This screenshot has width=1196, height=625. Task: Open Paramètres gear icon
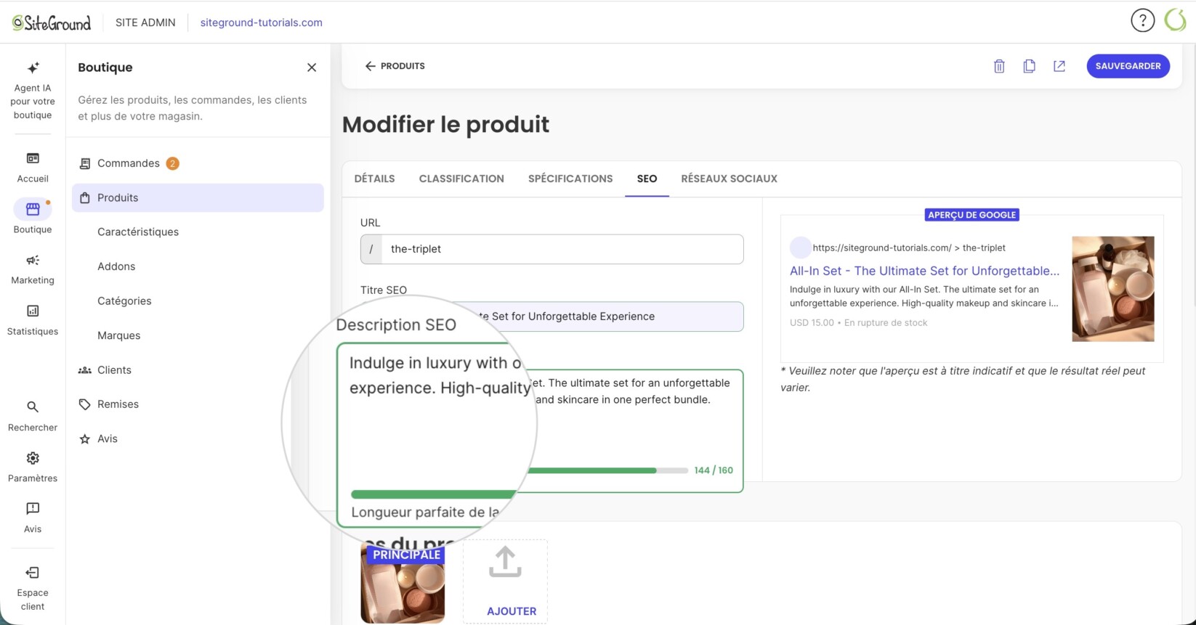(x=33, y=458)
